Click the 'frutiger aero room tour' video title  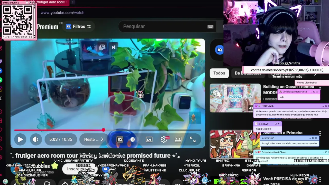(95, 156)
